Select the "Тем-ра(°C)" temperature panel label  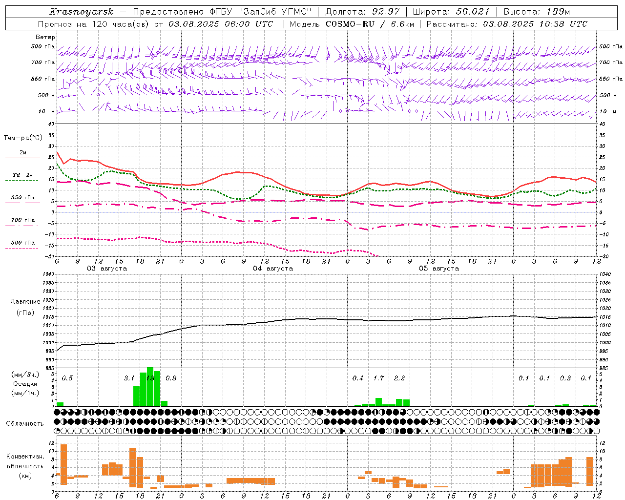point(23,138)
